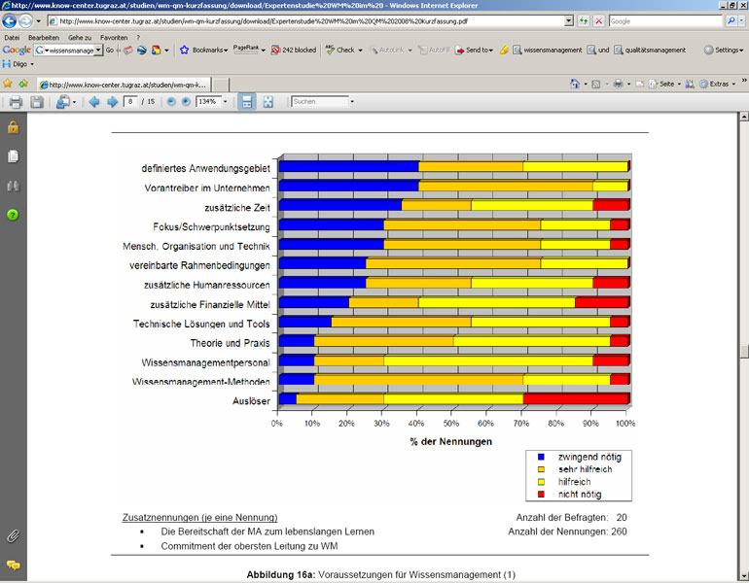
Task: Open the Favoriten menu
Action: [114, 38]
